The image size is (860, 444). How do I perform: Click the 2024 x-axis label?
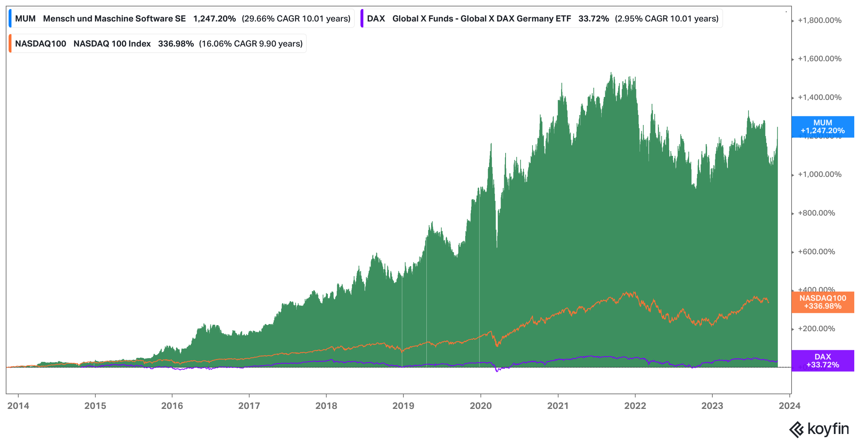pos(789,406)
